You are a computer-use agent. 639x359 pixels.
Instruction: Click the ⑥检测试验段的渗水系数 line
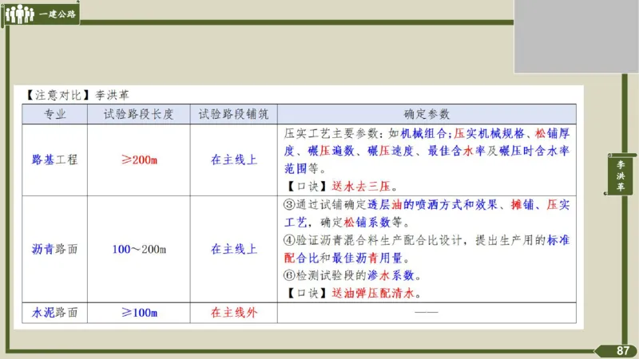[x=352, y=275]
